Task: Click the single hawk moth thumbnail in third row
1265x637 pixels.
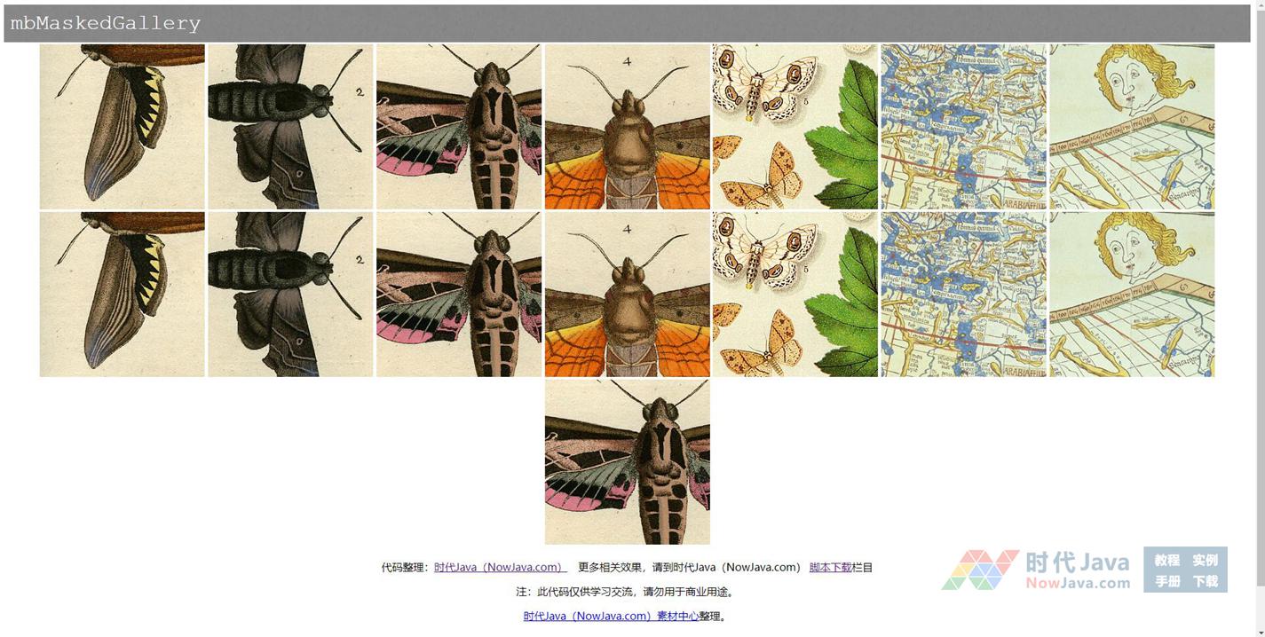Action: pos(627,461)
